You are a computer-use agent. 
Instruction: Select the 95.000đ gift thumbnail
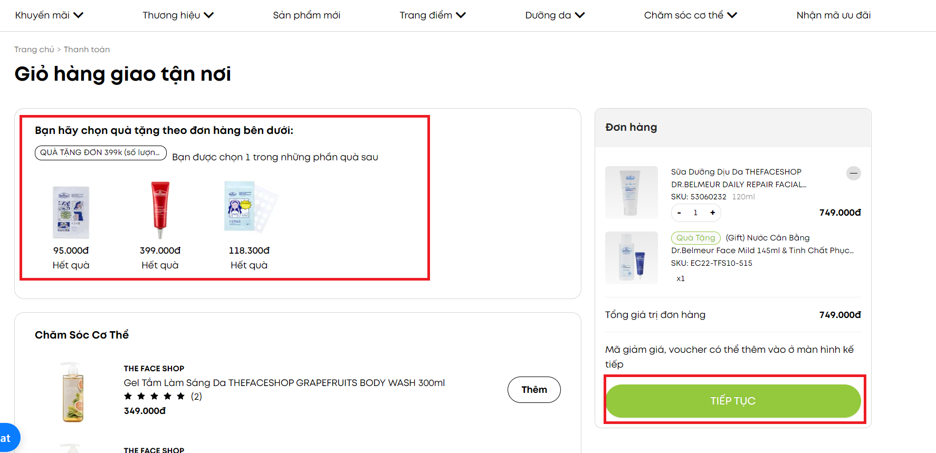[71, 212]
